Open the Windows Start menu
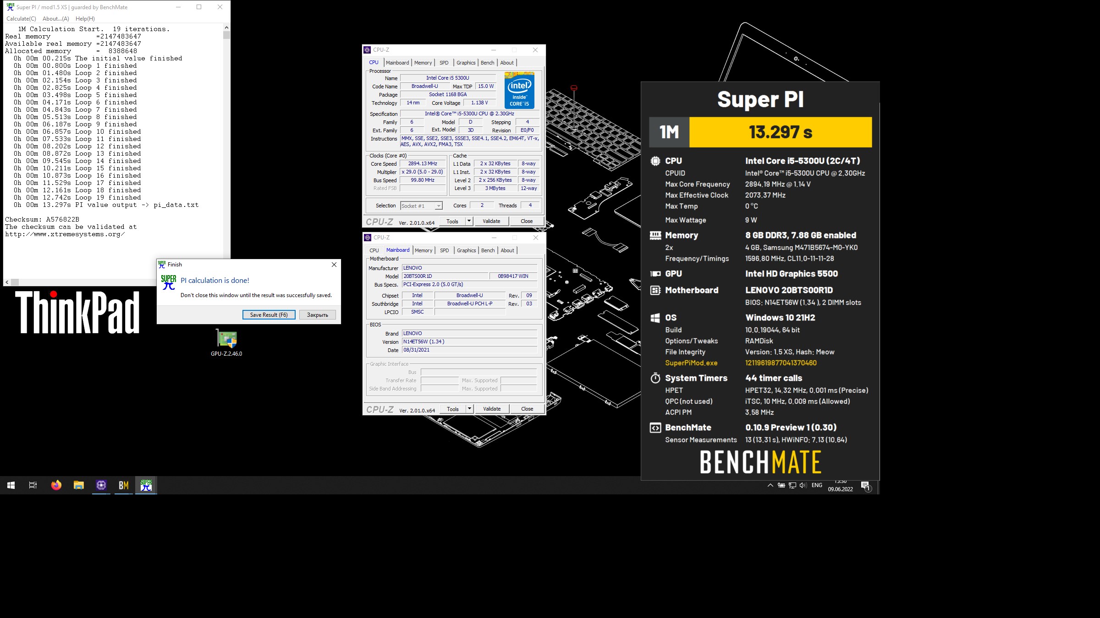This screenshot has width=1100, height=618. 11,485
